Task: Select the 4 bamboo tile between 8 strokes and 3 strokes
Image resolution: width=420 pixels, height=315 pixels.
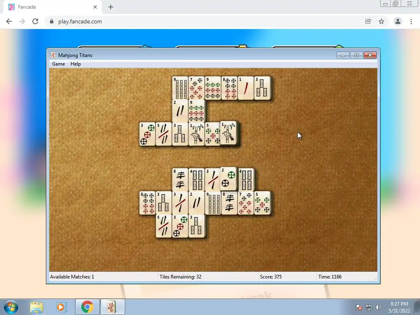Action: click(196, 180)
